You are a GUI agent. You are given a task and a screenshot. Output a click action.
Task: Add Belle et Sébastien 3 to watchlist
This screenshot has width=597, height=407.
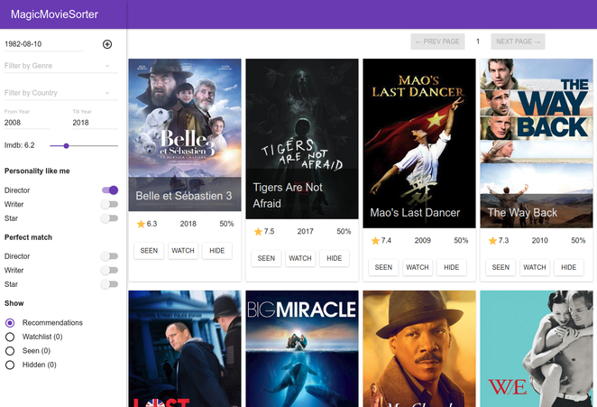[x=183, y=251]
